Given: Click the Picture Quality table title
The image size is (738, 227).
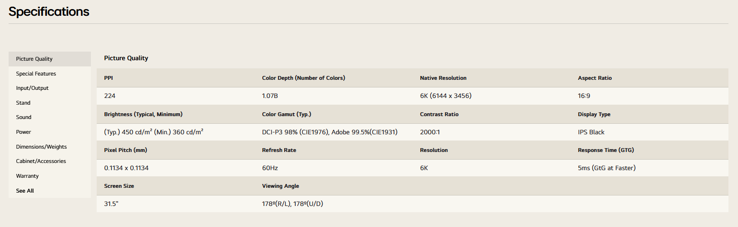Looking at the screenshot, I should (x=126, y=58).
